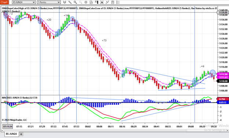Screen dimensions: 229x138
Task: Click the bar chart style icon
Action: 64,2
